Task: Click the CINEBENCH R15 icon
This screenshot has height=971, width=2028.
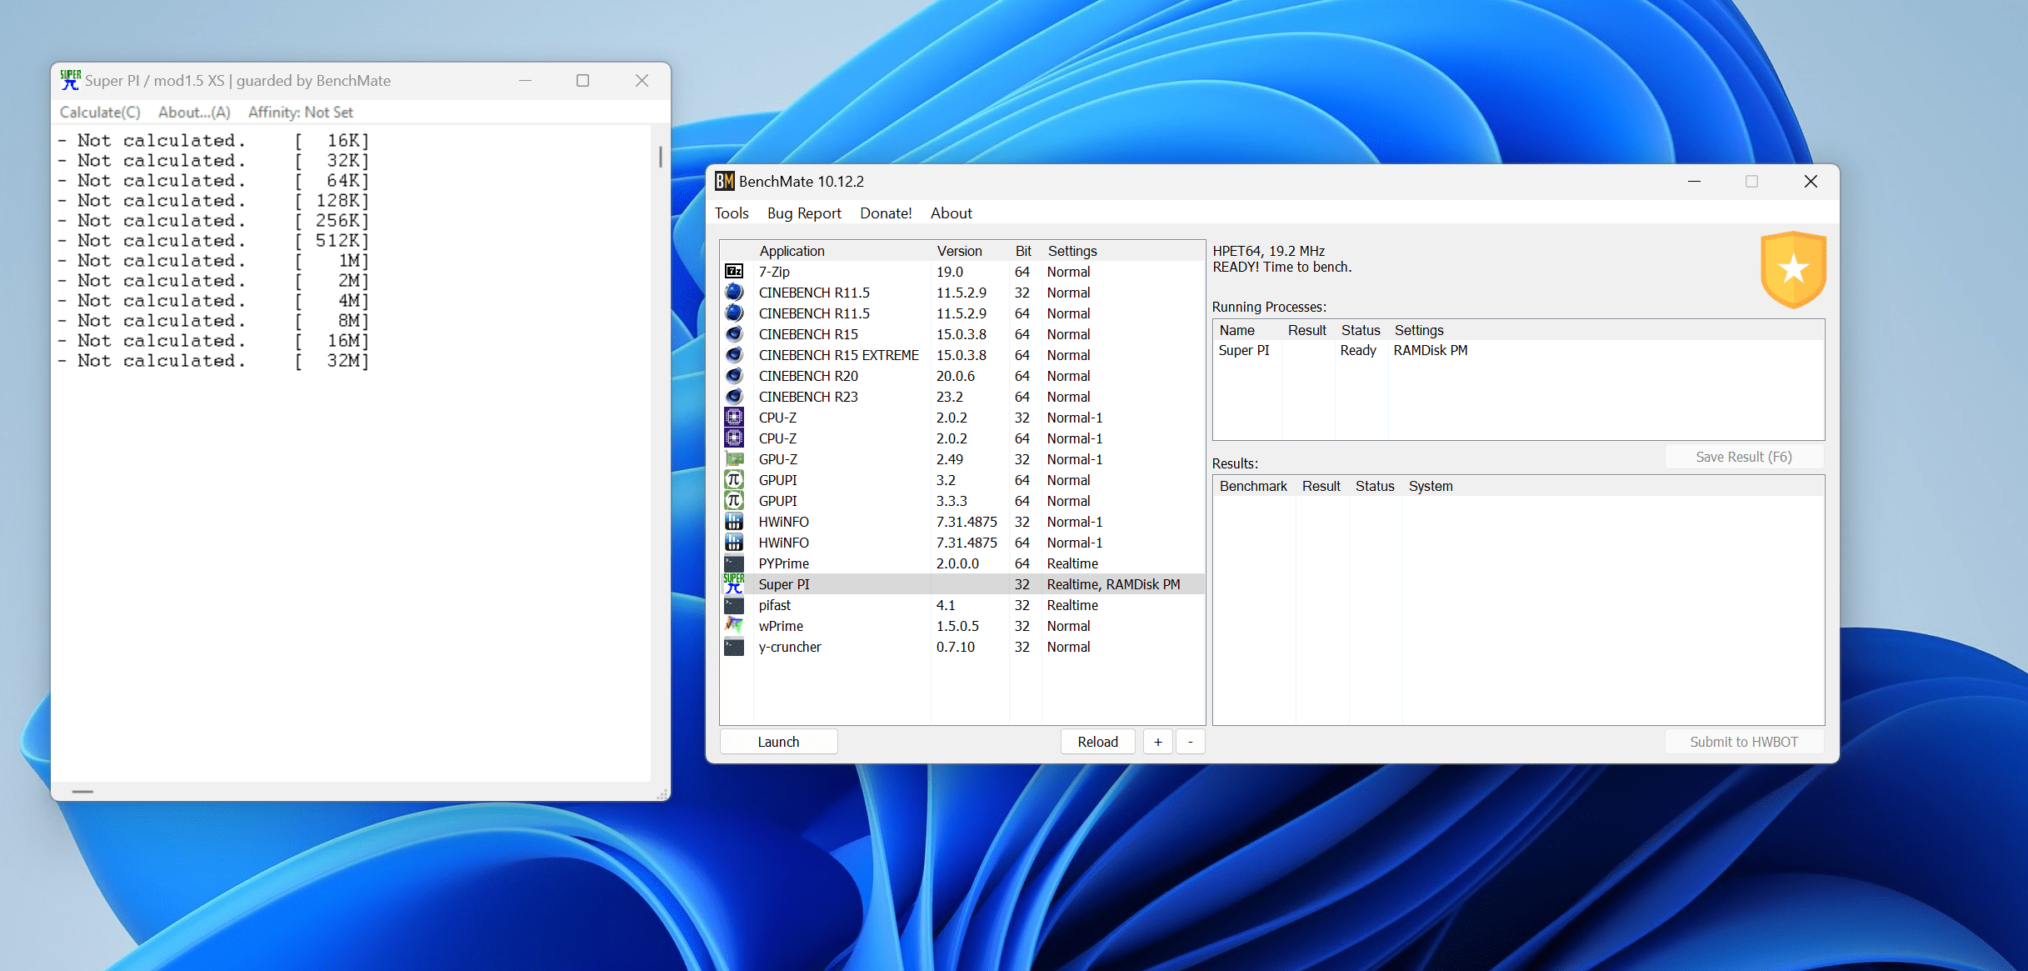Action: [734, 334]
